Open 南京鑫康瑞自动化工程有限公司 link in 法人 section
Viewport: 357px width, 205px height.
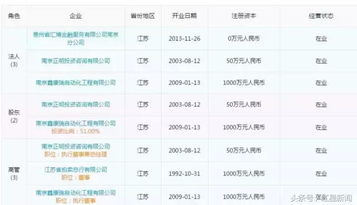point(76,82)
